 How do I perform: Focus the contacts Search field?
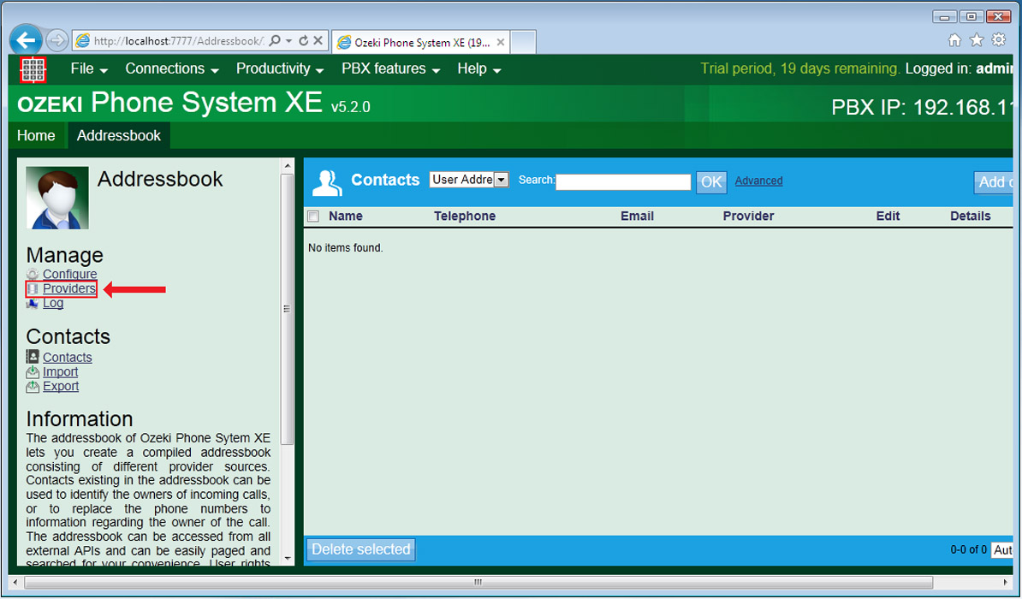623,182
